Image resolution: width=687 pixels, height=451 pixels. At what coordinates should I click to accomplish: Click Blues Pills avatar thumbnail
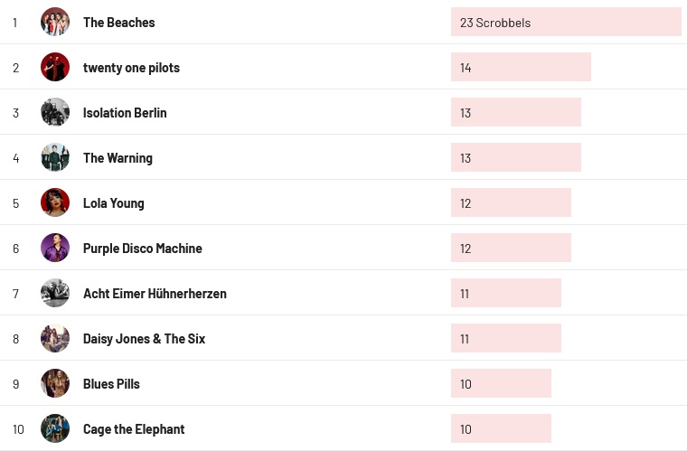55,383
